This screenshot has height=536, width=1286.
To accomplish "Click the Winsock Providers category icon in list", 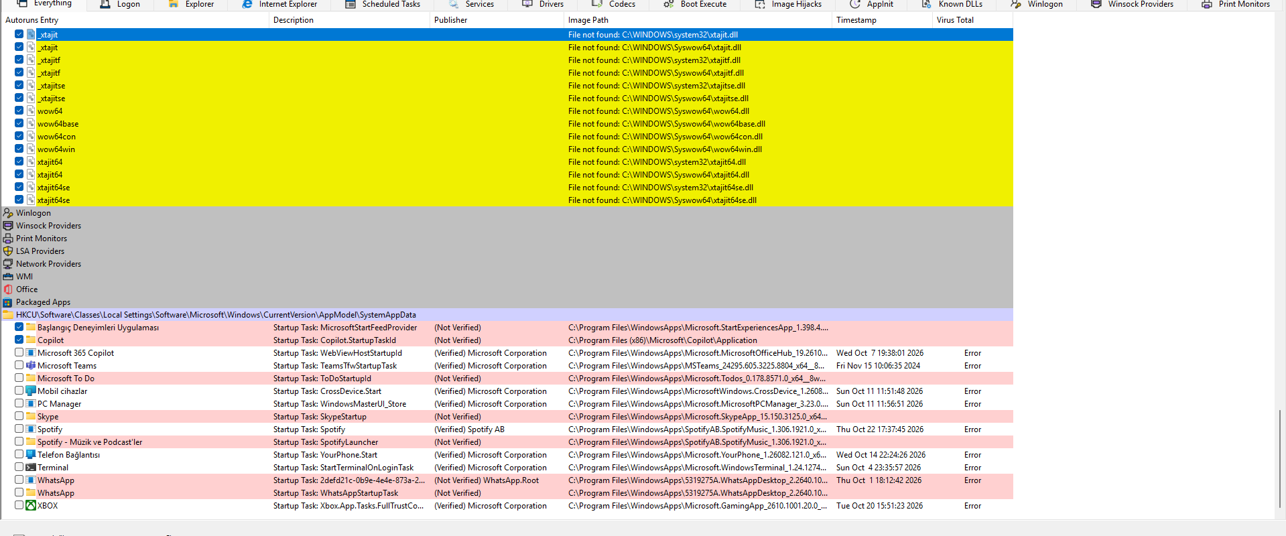I will (x=8, y=226).
